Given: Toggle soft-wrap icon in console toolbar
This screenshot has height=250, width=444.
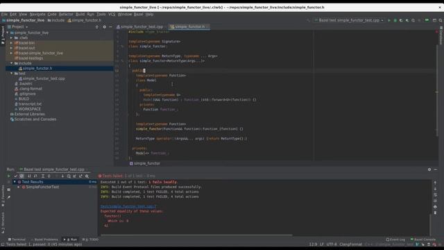Looking at the screenshot, I should 435,194.
